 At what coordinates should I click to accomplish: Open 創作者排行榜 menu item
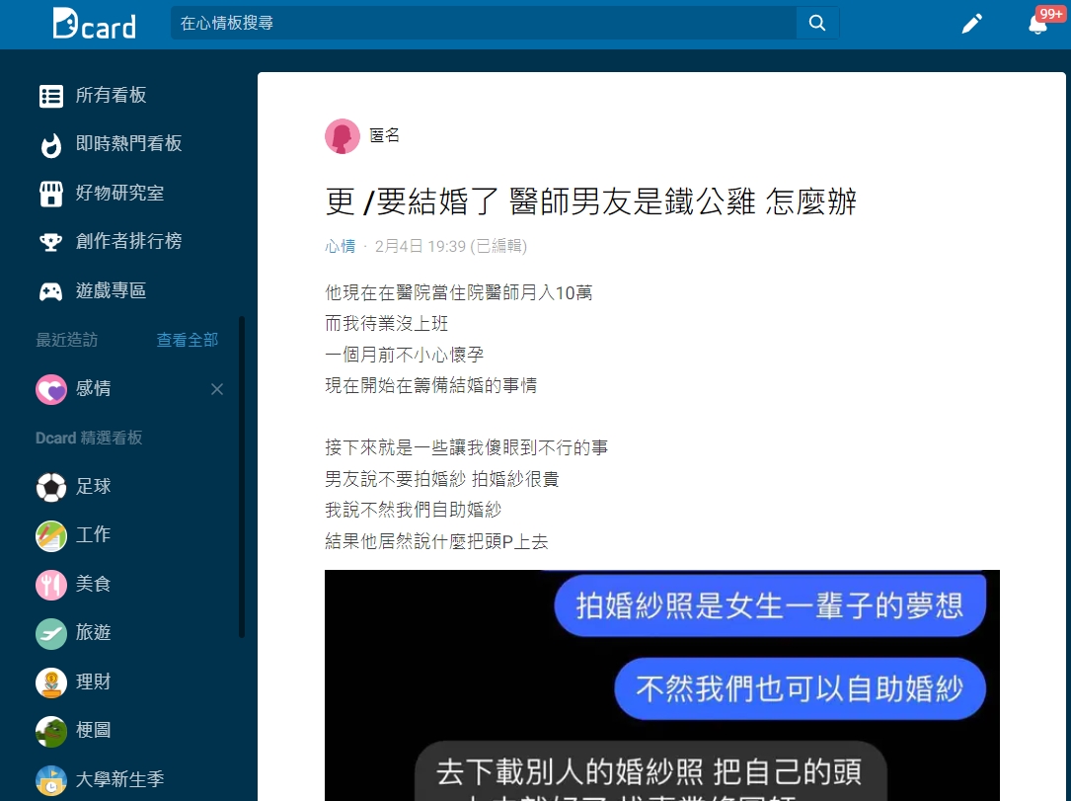(x=128, y=241)
